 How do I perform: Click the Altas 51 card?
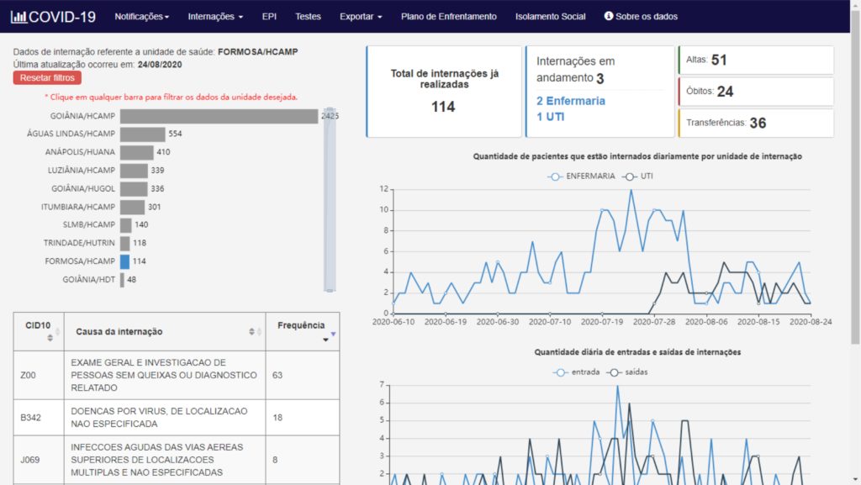756,60
